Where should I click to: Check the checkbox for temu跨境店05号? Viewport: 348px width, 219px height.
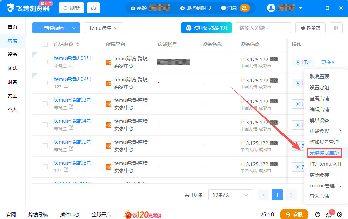tap(45, 145)
